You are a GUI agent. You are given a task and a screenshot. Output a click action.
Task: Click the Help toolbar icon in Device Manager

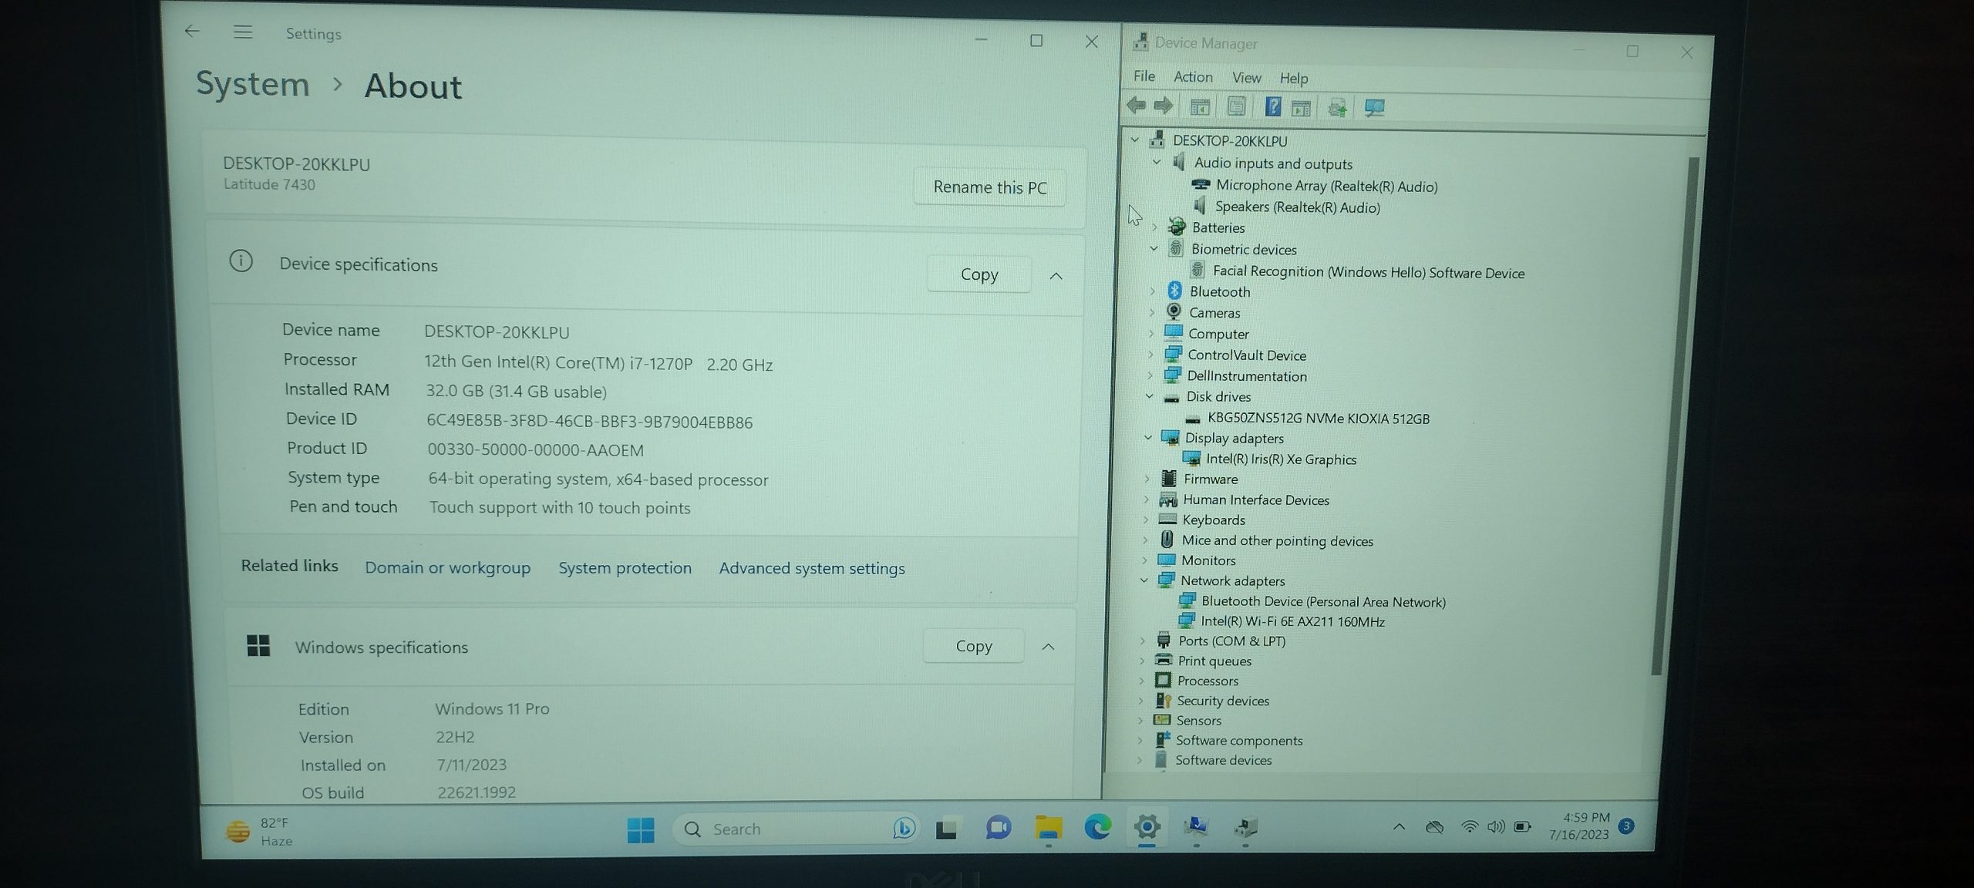[1272, 106]
